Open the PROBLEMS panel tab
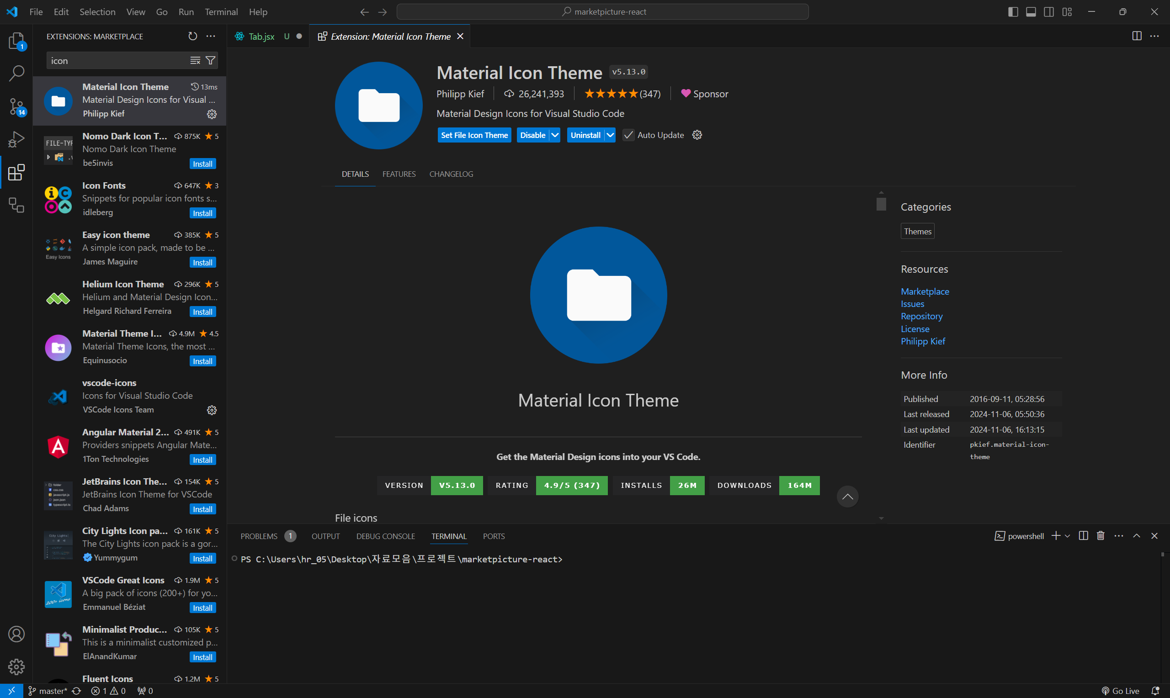1170x698 pixels. [268, 536]
